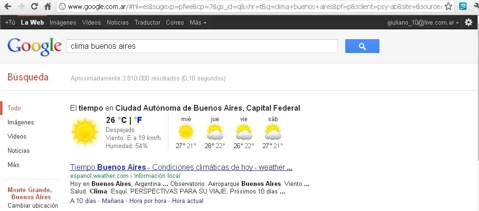
Task: Click 'Humedad: 54%' text
Action: (127, 146)
